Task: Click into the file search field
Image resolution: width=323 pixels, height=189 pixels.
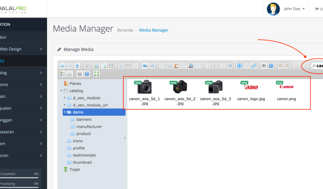Action: point(317,66)
